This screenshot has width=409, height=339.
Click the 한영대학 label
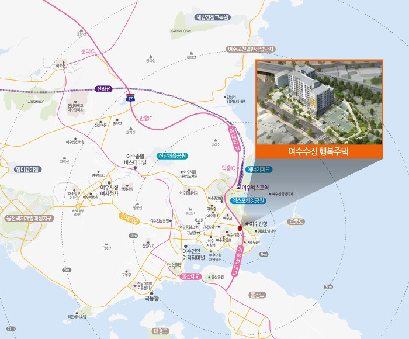(127, 189)
